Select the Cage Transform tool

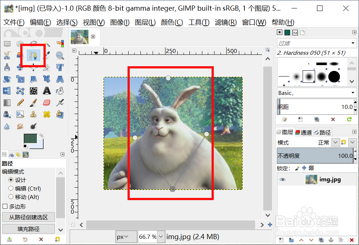coord(20,91)
